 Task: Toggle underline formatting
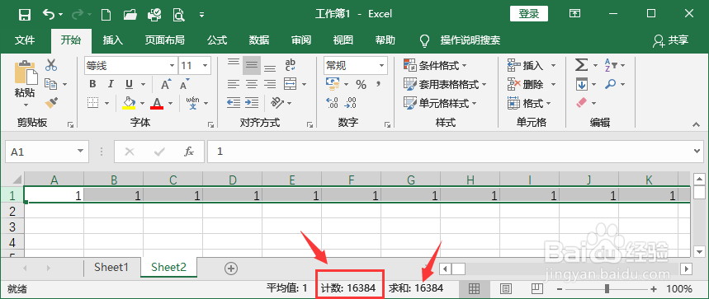[129, 84]
